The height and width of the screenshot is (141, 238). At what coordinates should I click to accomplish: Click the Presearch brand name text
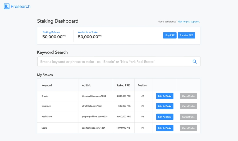21,6
